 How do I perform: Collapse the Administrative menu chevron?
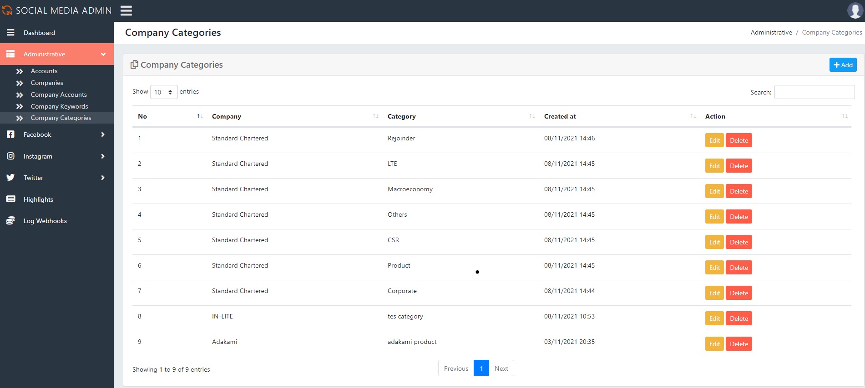point(103,54)
